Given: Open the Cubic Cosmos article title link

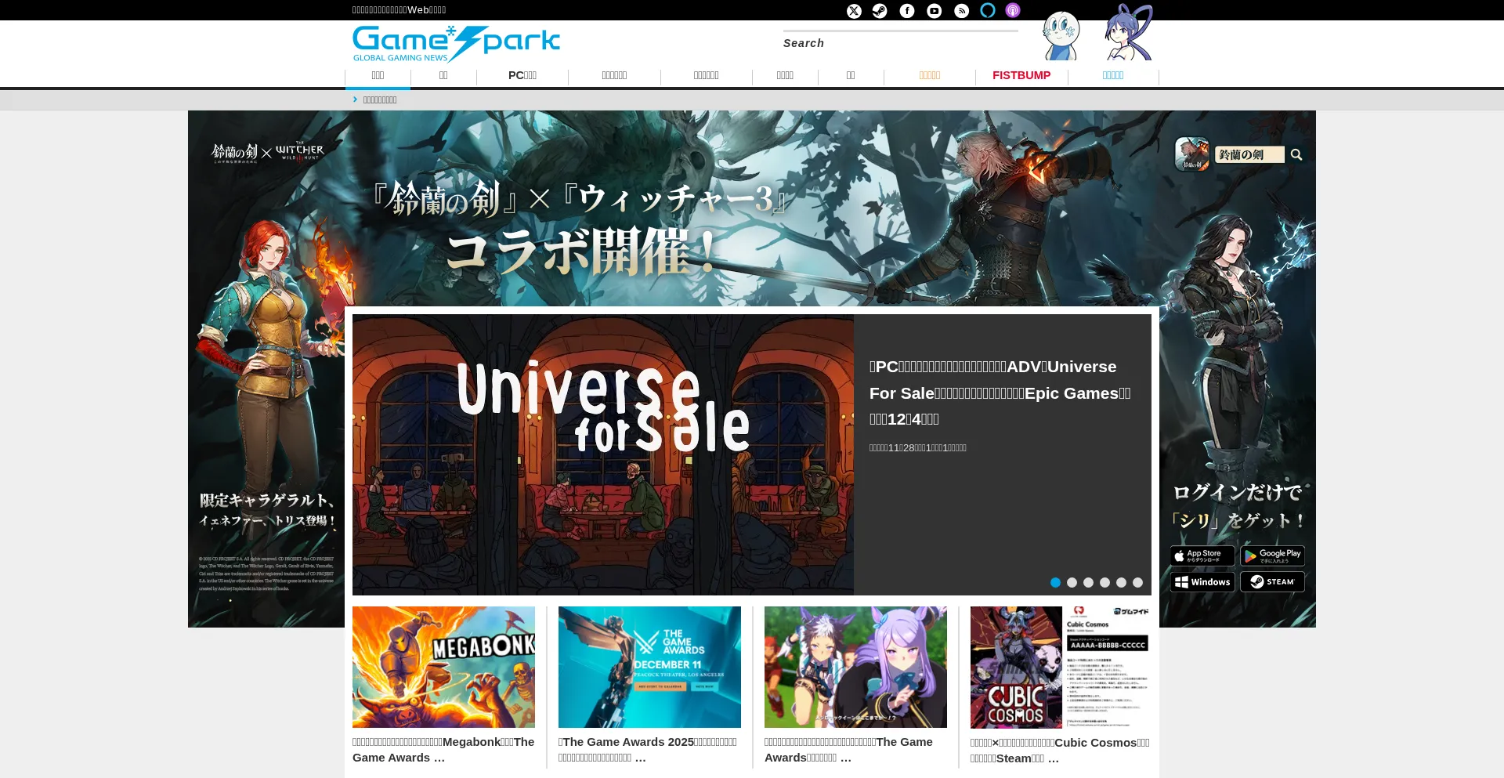Looking at the screenshot, I should pyautogui.click(x=1059, y=750).
